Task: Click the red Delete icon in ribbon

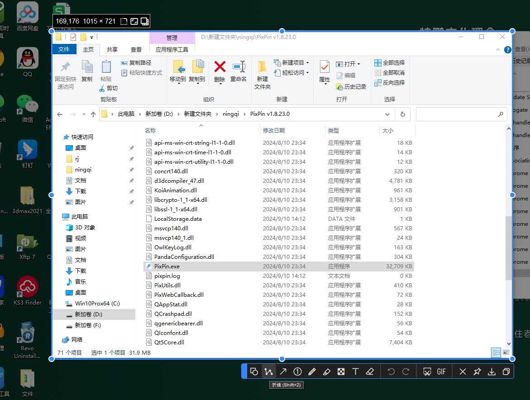Action: click(x=220, y=67)
